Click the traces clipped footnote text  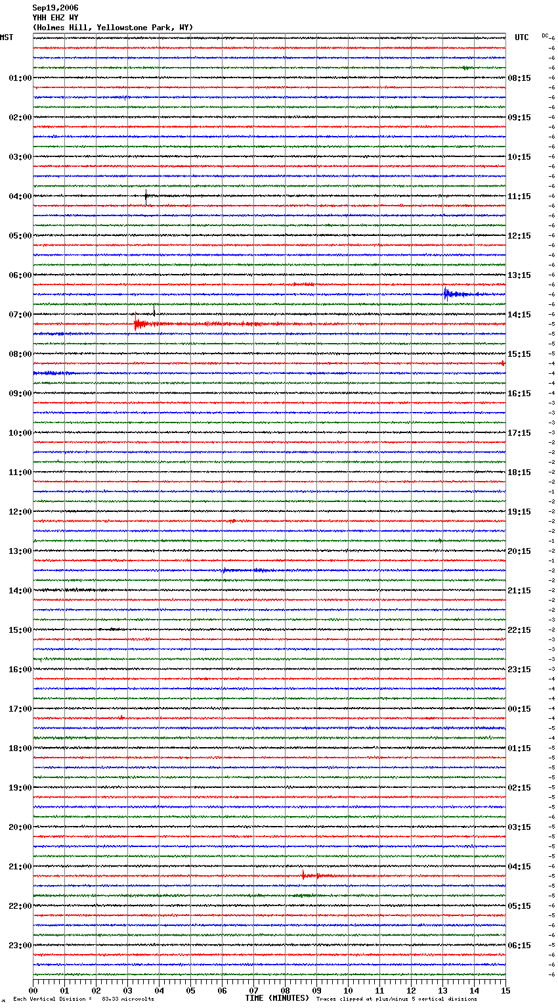coord(397,999)
